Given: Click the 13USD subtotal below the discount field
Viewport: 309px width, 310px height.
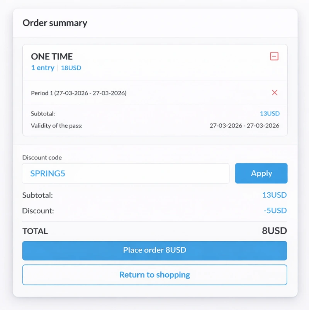Looking at the screenshot, I should [274, 195].
